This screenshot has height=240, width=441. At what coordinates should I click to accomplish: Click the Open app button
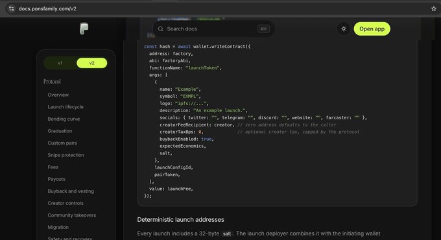coord(372,29)
